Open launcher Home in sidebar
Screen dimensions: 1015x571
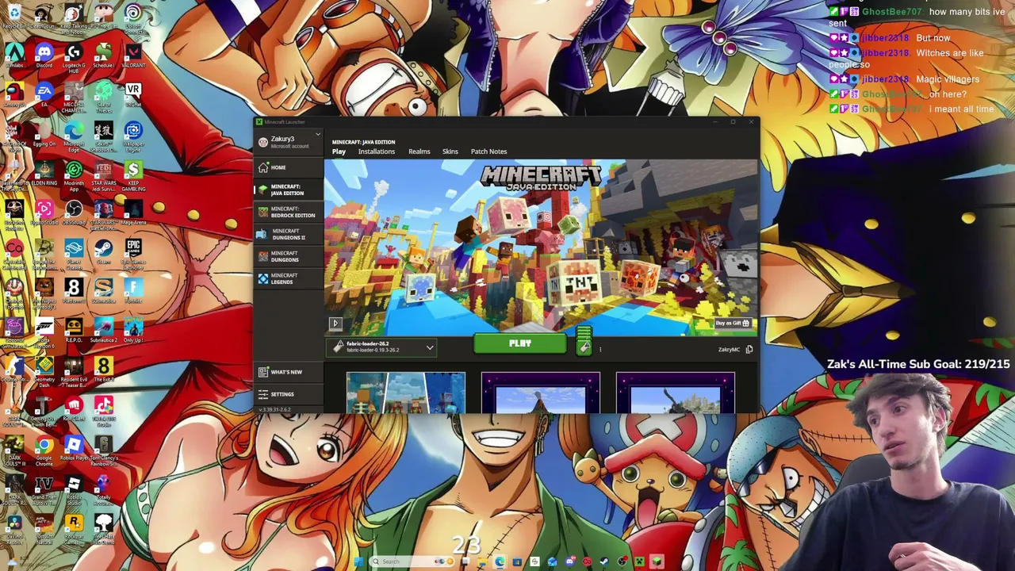click(289, 167)
